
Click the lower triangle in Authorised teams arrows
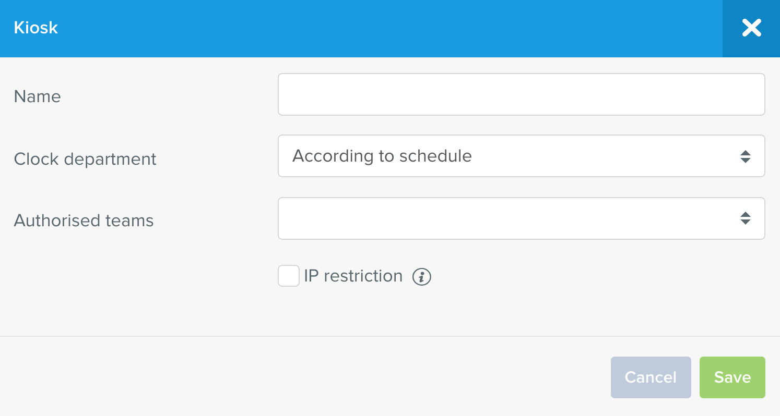click(x=745, y=222)
